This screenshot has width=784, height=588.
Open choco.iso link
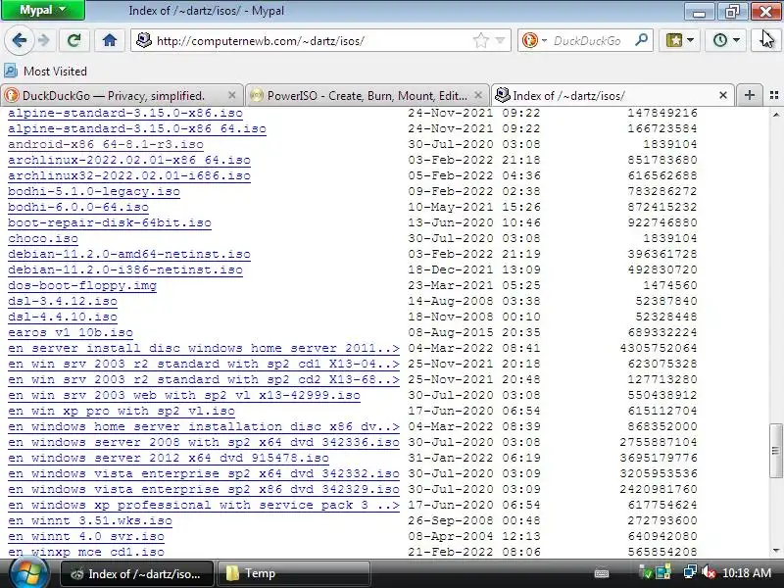pyautogui.click(x=43, y=238)
